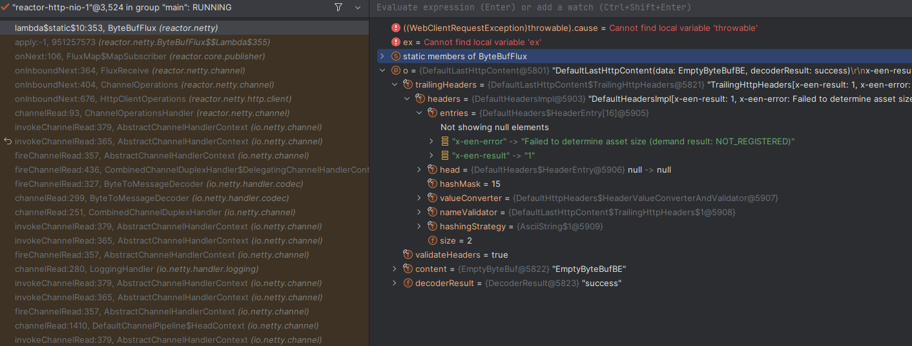This screenshot has width=912, height=346.
Task: Select frame channelRead:280, LoggingHandler
Action: pyautogui.click(x=185, y=269)
